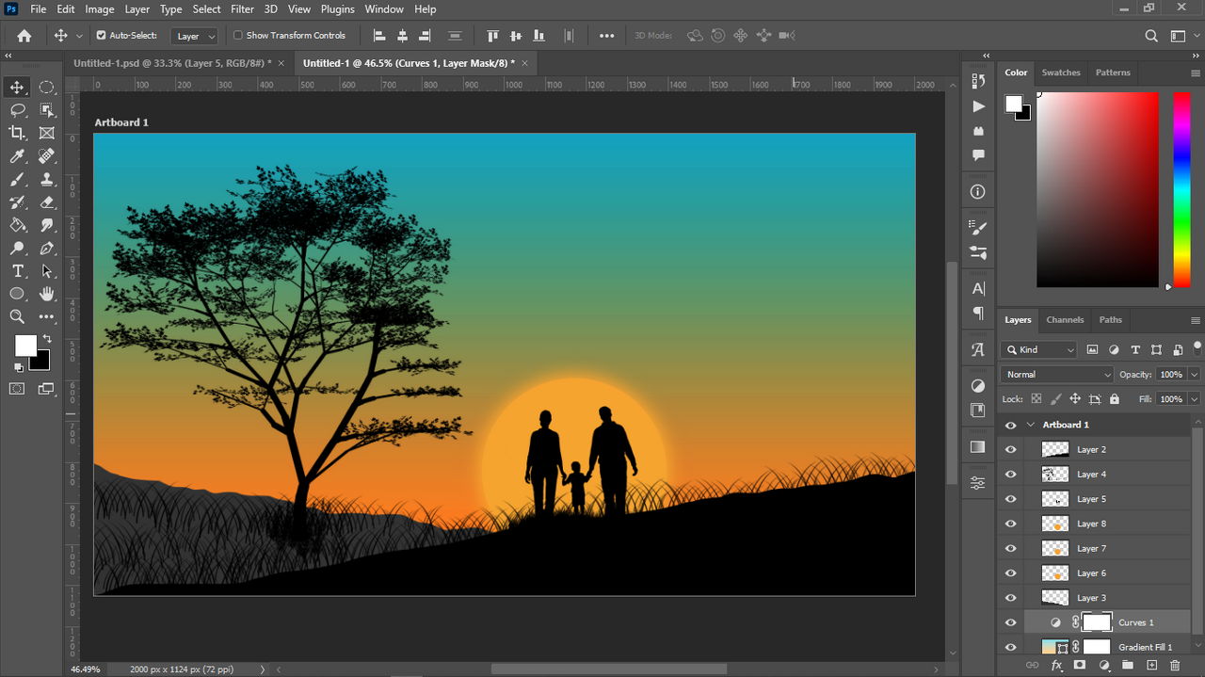Click the Create new layer icon

(x=1151, y=666)
